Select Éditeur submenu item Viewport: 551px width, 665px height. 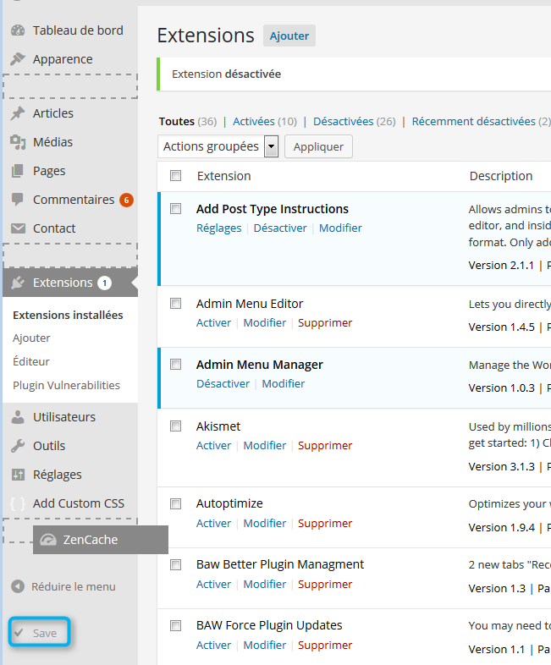[31, 361]
